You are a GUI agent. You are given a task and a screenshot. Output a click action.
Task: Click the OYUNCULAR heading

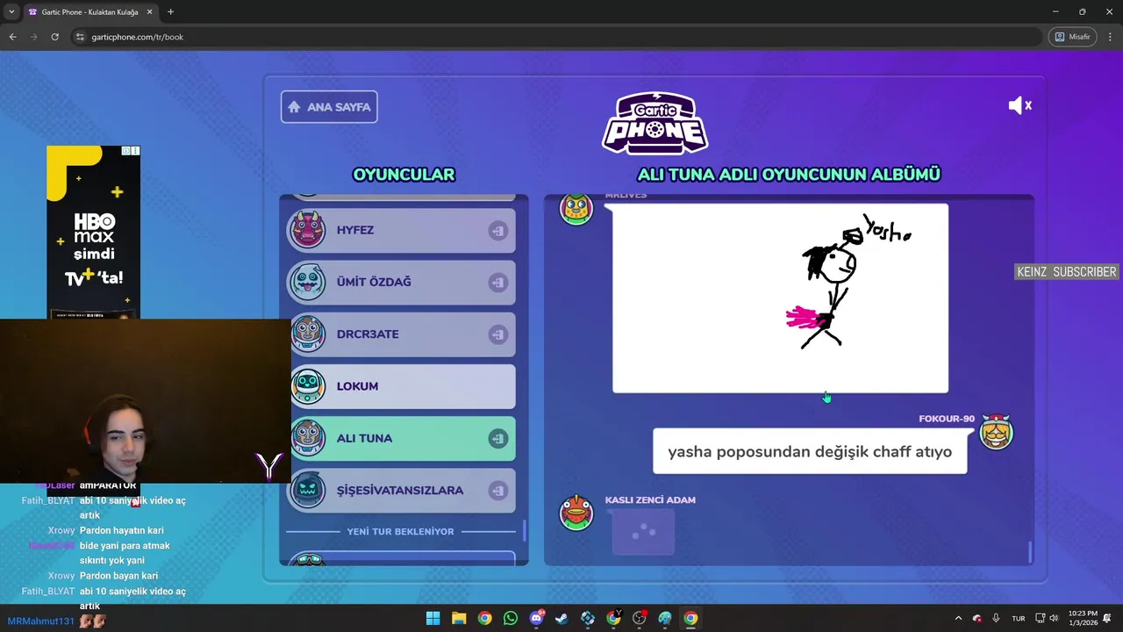coord(404,175)
